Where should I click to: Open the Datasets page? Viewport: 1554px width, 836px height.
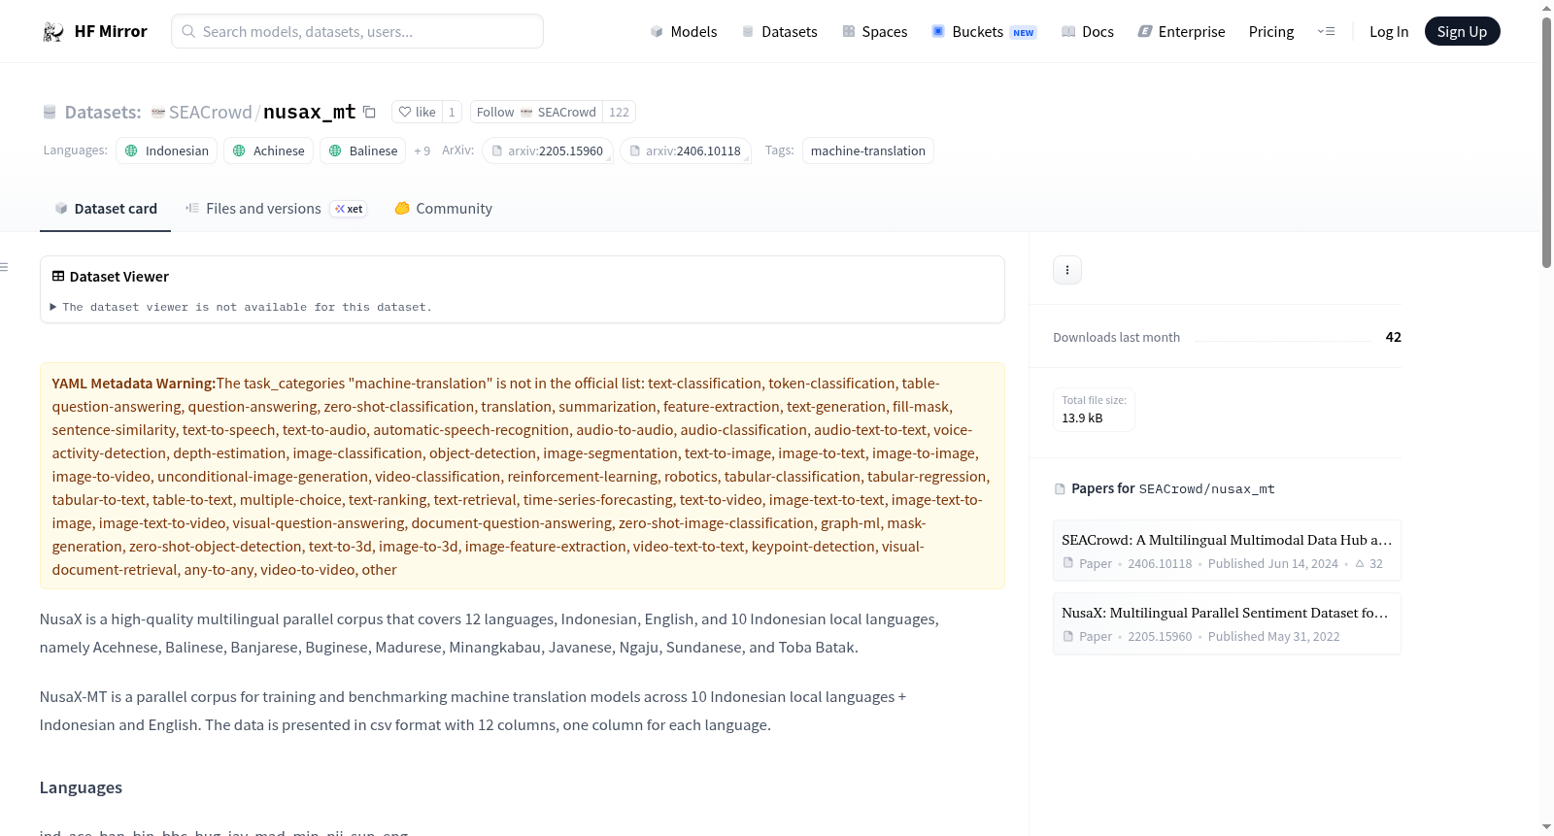pyautogui.click(x=779, y=31)
